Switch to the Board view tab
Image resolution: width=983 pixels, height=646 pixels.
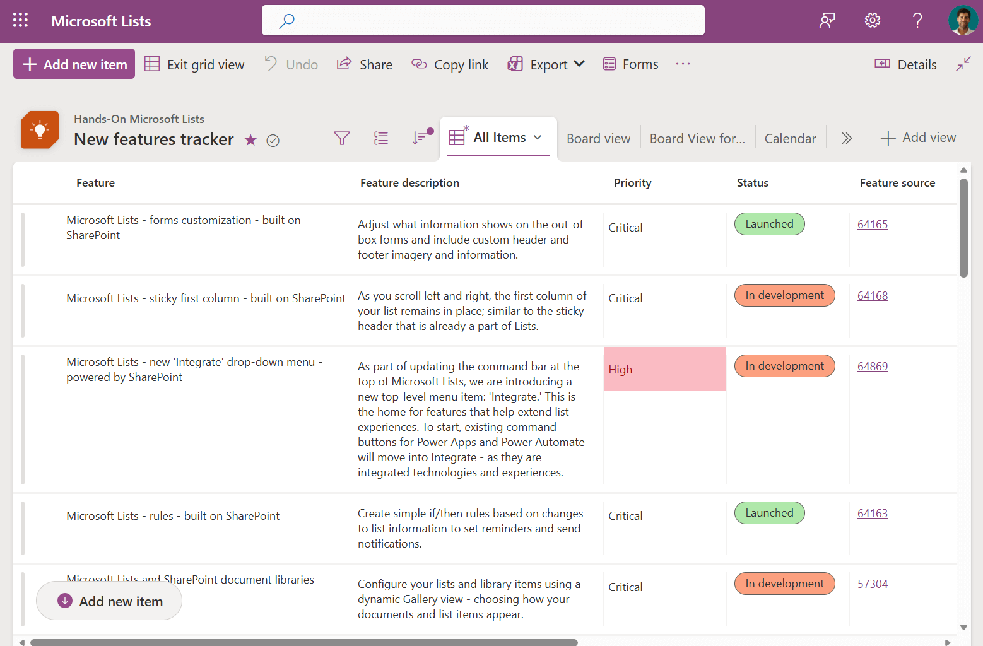click(598, 139)
